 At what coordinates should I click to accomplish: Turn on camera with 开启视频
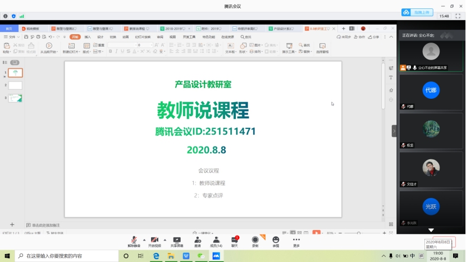154,242
